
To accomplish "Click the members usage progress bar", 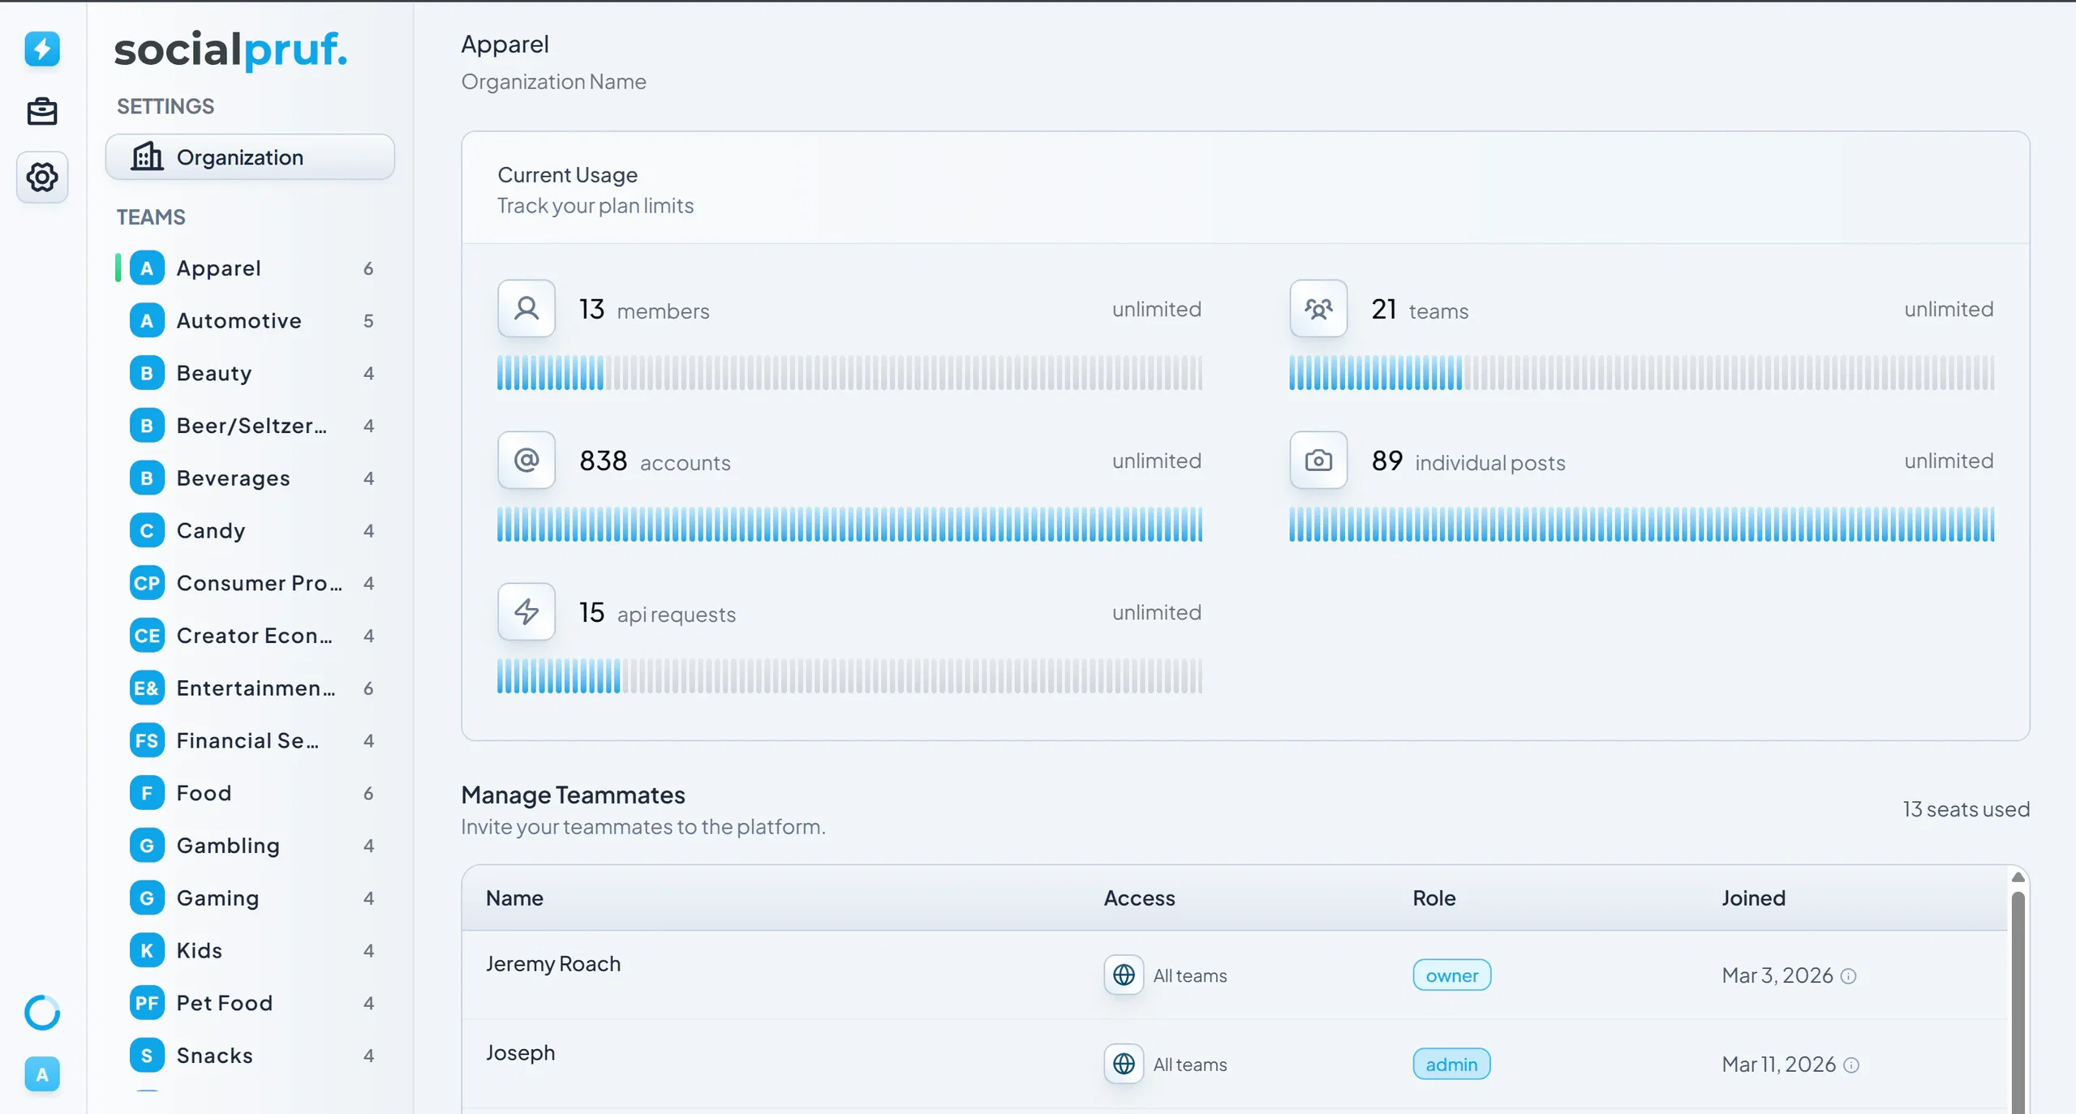I will pos(849,373).
